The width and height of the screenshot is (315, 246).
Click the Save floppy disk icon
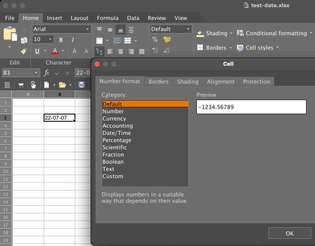[x=81, y=85]
